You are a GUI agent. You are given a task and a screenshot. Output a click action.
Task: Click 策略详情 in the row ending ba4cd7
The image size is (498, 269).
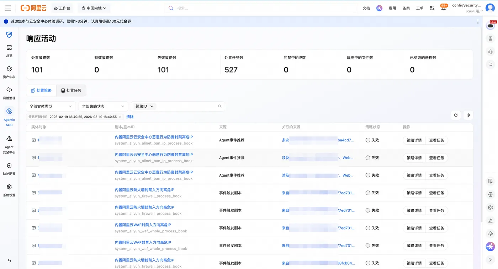[x=414, y=140]
